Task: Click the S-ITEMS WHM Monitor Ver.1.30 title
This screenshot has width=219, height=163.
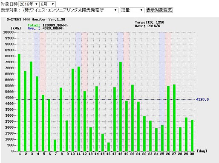Action: click(x=36, y=19)
